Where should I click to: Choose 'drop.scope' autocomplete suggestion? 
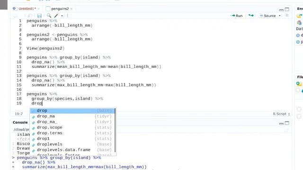coord(72,127)
